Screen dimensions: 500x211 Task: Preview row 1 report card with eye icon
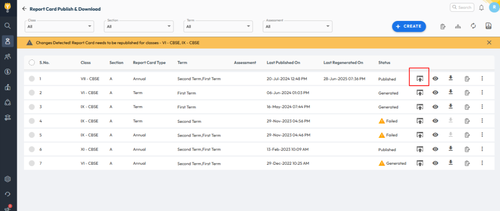[x=435, y=78]
